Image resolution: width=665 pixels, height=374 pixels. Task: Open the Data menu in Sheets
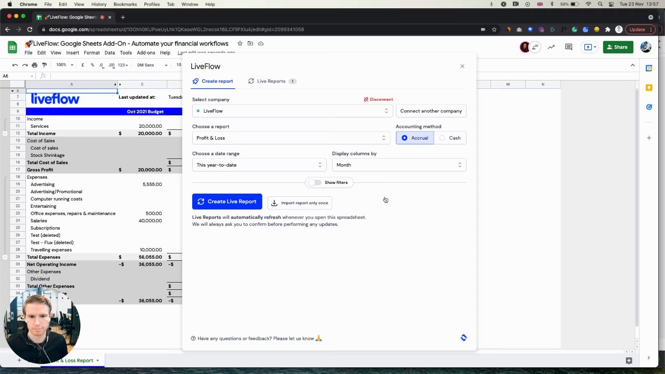coord(110,52)
